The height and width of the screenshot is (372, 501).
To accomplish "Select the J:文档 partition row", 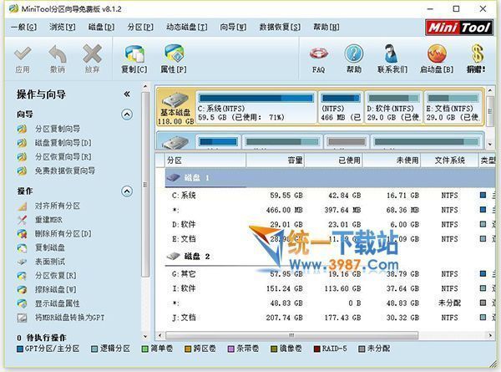I will coord(330,318).
